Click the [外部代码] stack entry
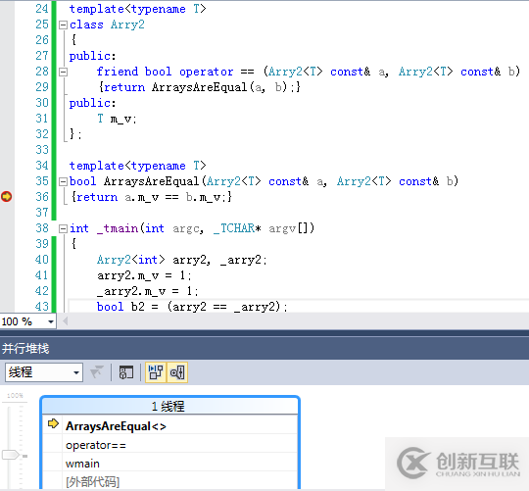Image resolution: width=529 pixels, height=491 pixels. [x=170, y=481]
